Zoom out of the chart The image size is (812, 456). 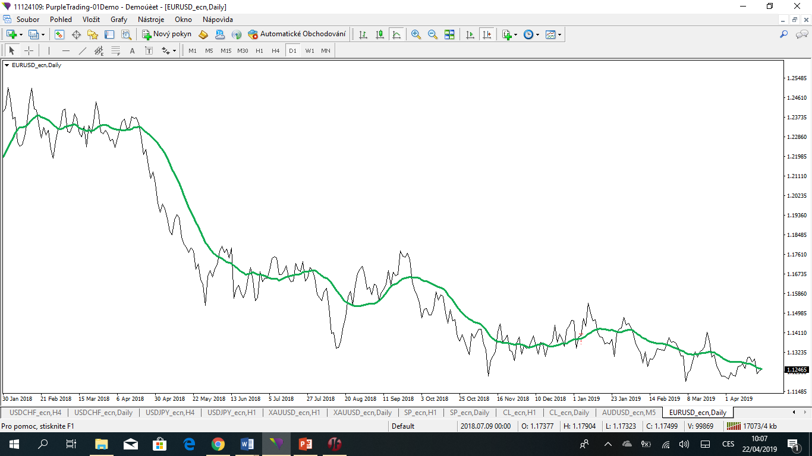[432, 34]
